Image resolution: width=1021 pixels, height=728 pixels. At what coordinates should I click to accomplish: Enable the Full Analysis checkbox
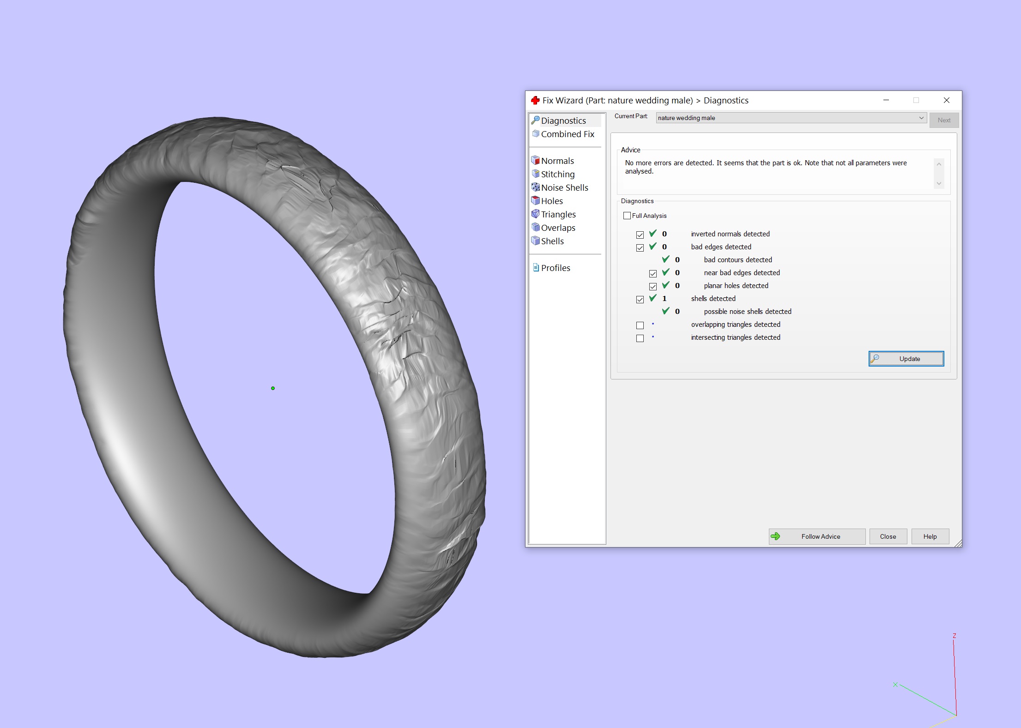coord(627,216)
